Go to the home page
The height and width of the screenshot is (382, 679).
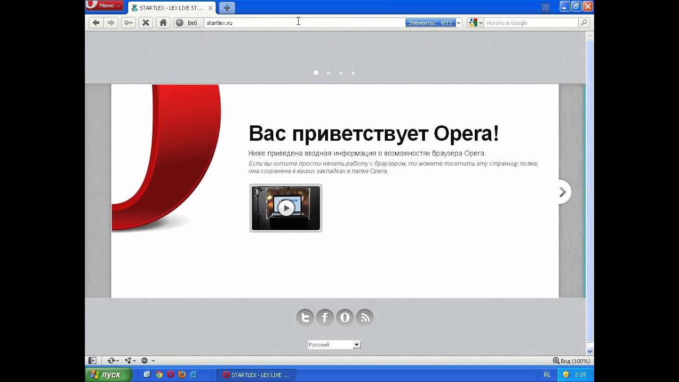(x=163, y=23)
